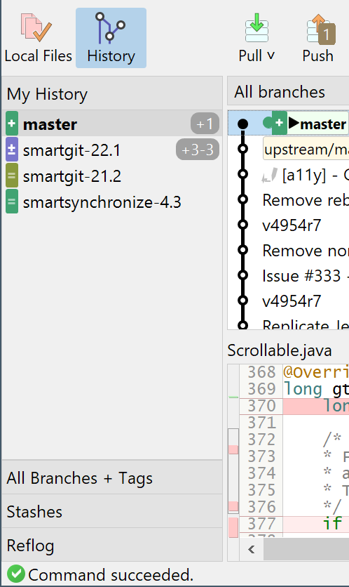Select the smartsynchronize-4.3 branch

[x=112, y=202]
